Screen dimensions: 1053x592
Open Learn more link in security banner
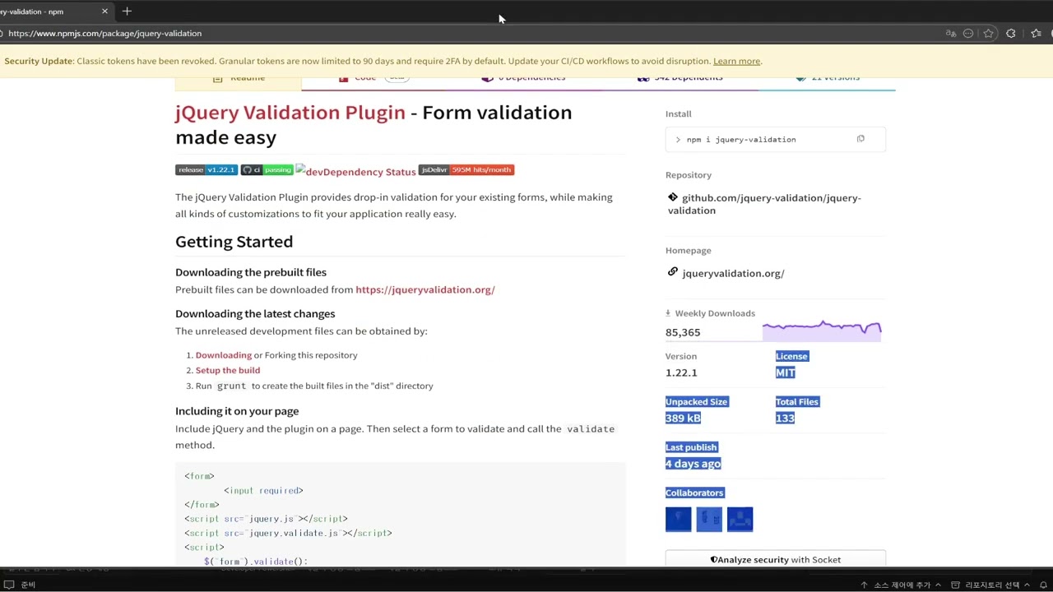(x=736, y=61)
